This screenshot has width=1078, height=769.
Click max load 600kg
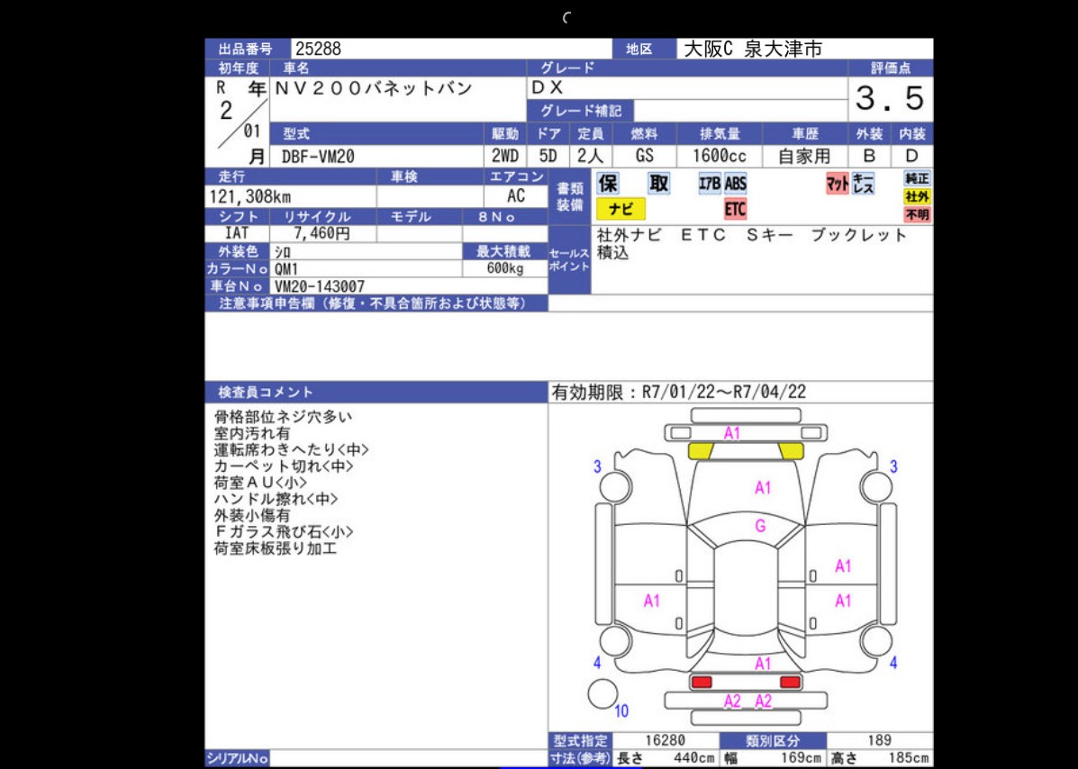point(505,268)
